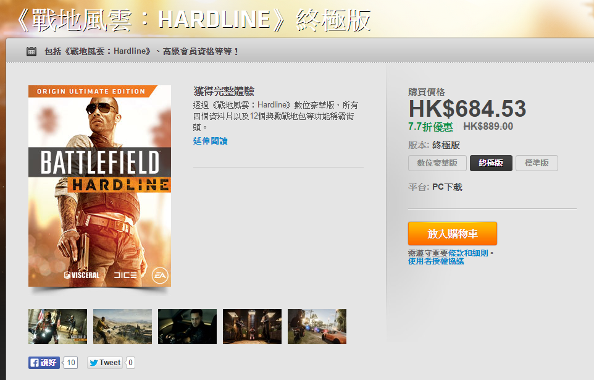Screen dimensions: 594x380
Task: Open the 使用者授權協議 license agreement link
Action: coord(436,261)
